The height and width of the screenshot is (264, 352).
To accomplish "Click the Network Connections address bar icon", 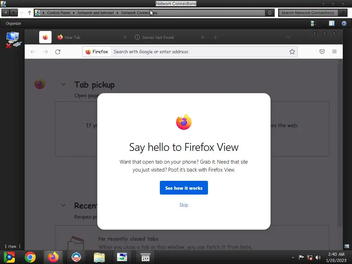I will (x=37, y=13).
